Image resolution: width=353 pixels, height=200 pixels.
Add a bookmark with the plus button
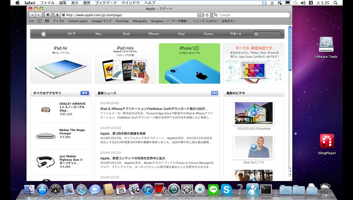pos(57,15)
